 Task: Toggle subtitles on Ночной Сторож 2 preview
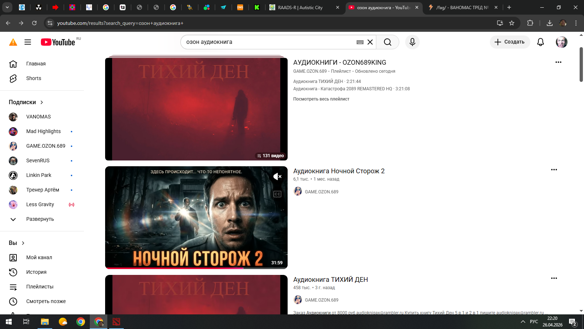tap(277, 194)
